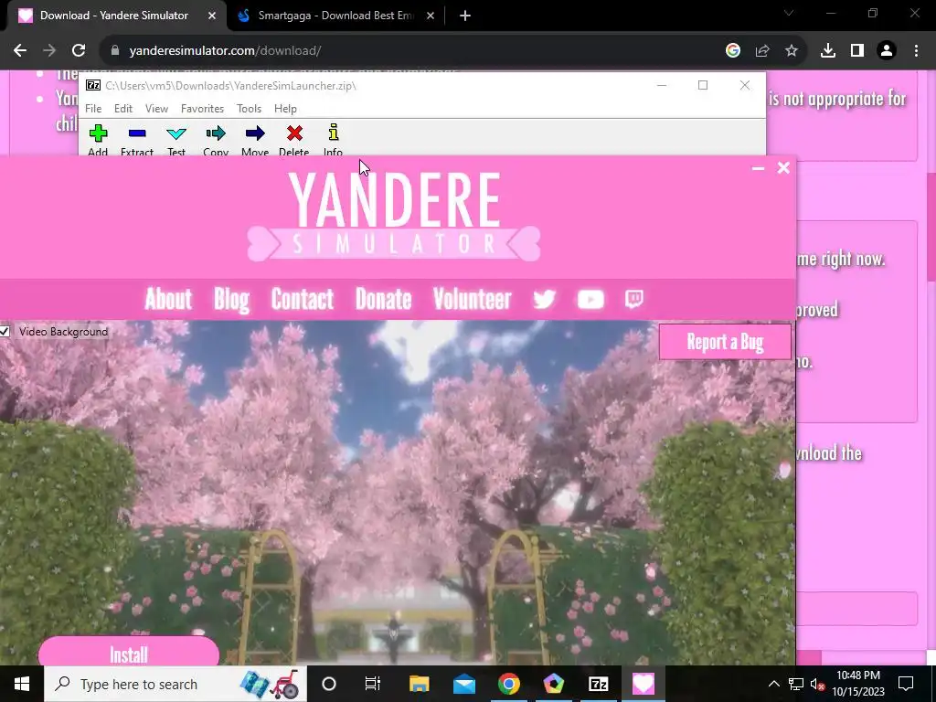Open the Windows Start menu

click(22, 684)
